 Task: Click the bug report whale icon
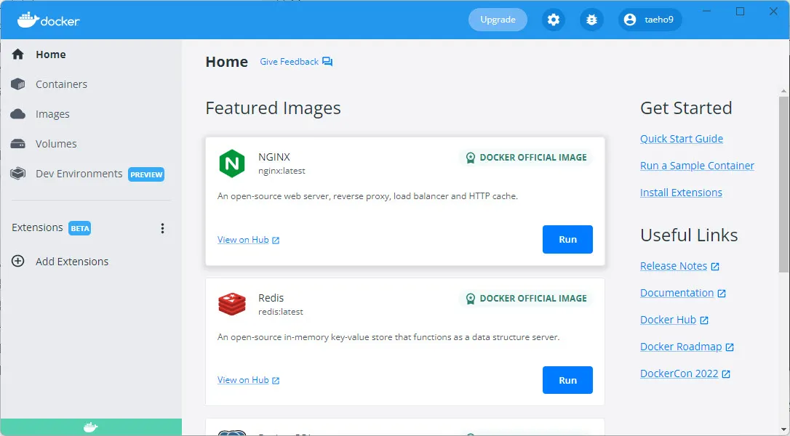pos(591,20)
